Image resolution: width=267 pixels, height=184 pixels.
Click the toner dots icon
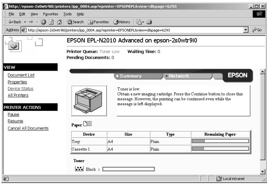[79, 168]
